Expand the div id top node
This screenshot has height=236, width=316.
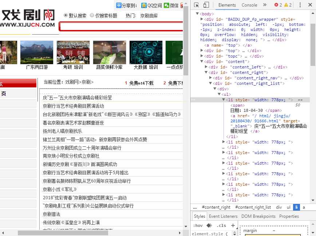pyautogui.click(x=202, y=50)
